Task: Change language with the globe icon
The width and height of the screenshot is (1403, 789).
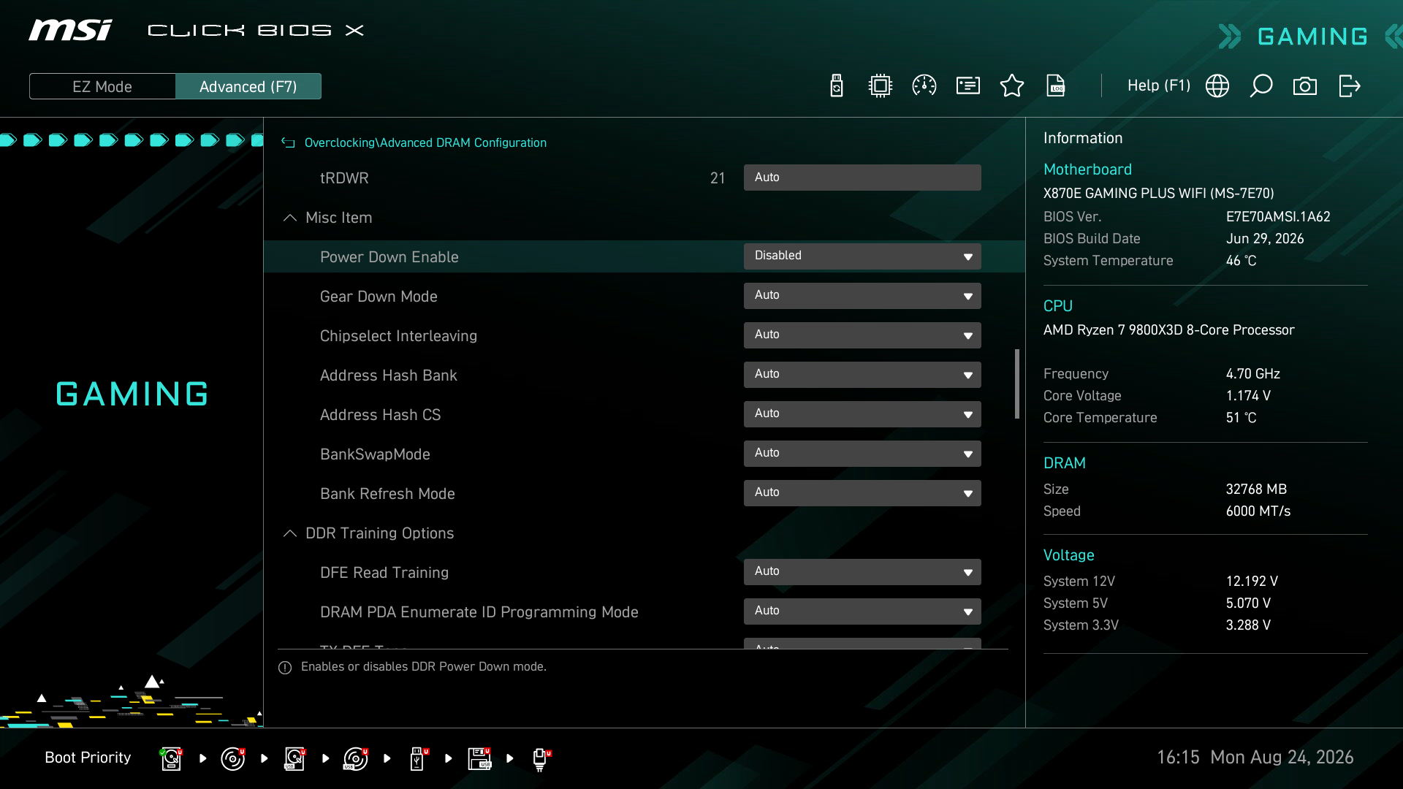Action: pyautogui.click(x=1217, y=86)
